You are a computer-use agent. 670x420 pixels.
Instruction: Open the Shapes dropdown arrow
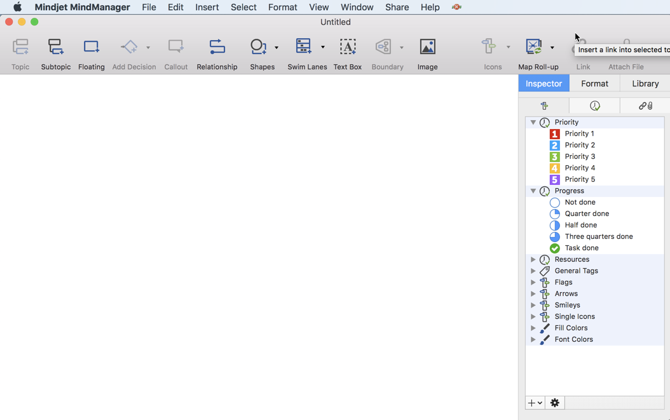pyautogui.click(x=277, y=48)
